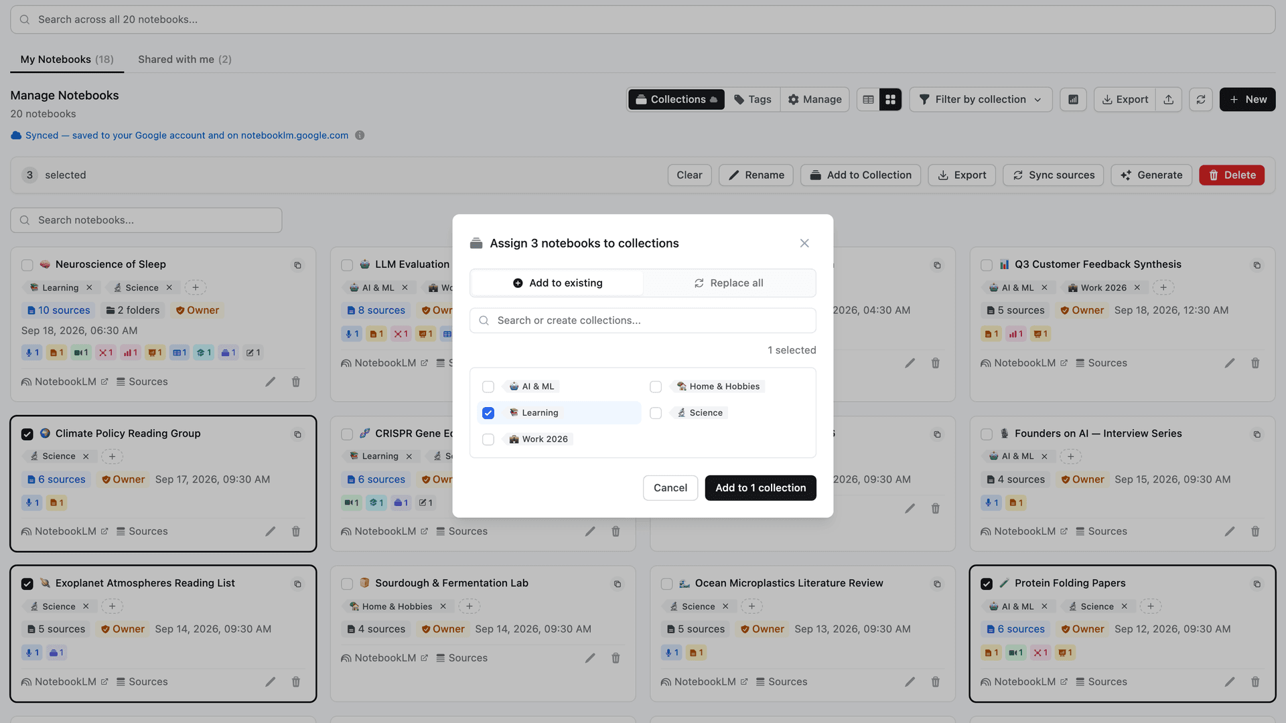1286x723 pixels.
Task: Focus the Search or create collections field
Action: point(643,321)
